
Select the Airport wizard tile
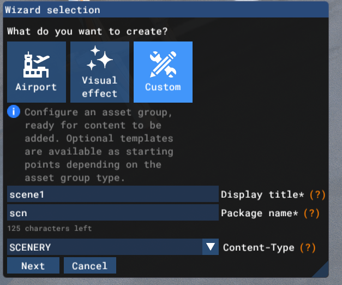point(37,72)
